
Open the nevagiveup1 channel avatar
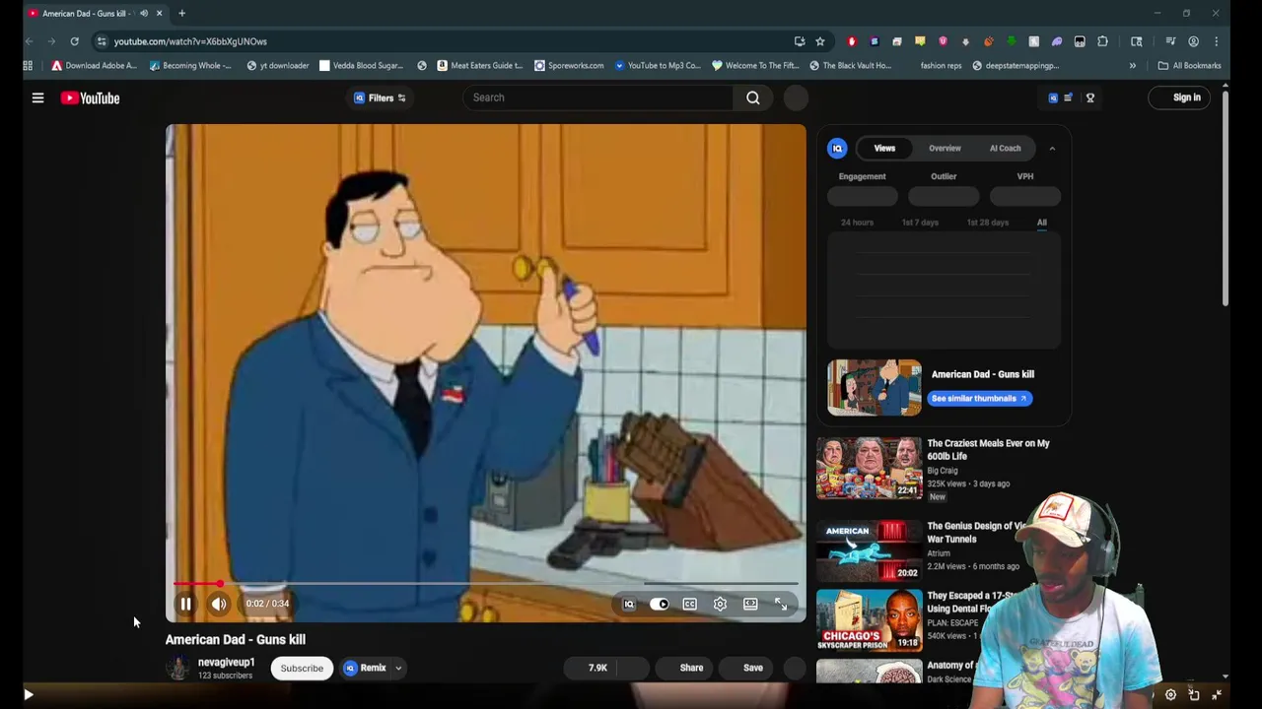[x=177, y=668]
